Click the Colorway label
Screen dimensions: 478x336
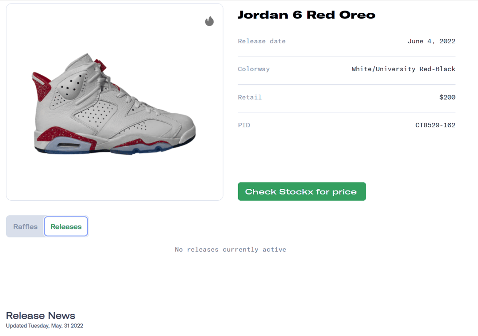click(x=254, y=69)
